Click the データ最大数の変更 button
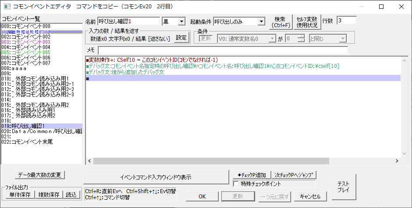412x208 pixels. click(40, 175)
